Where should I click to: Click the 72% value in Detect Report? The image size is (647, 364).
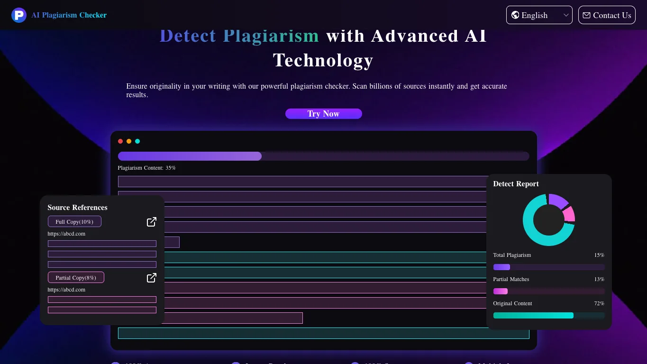tap(599, 303)
